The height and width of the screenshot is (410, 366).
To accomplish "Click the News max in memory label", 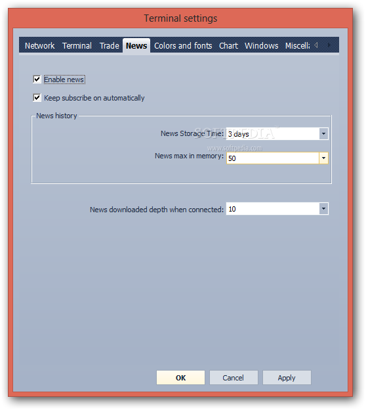I will point(190,156).
